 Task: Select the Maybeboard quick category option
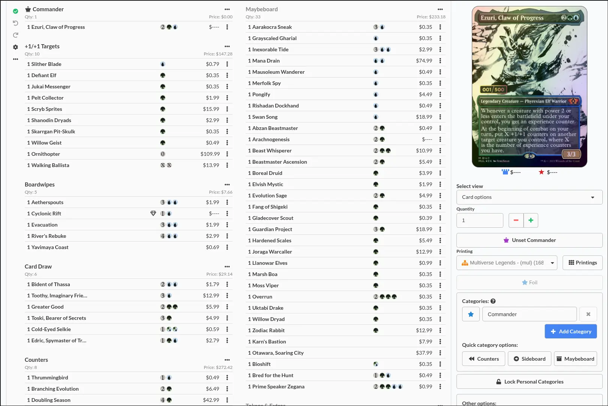point(575,359)
